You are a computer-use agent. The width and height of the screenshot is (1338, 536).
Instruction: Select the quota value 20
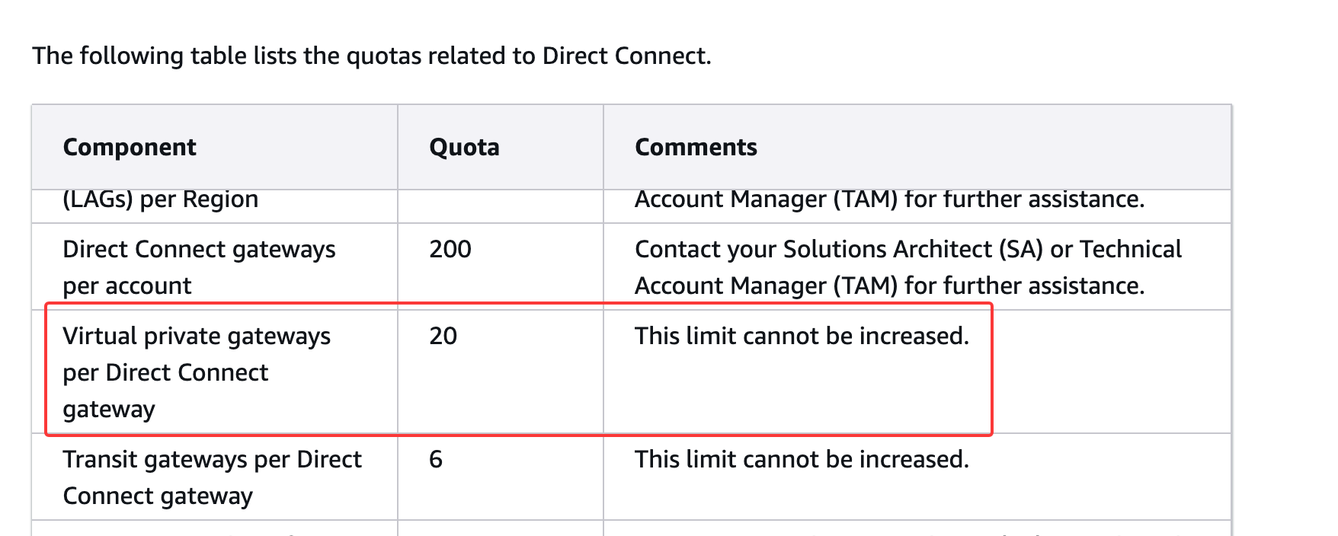click(443, 336)
